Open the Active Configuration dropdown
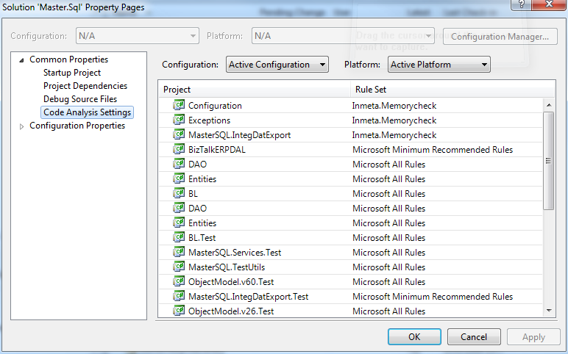The height and width of the screenshot is (354, 568). point(277,65)
